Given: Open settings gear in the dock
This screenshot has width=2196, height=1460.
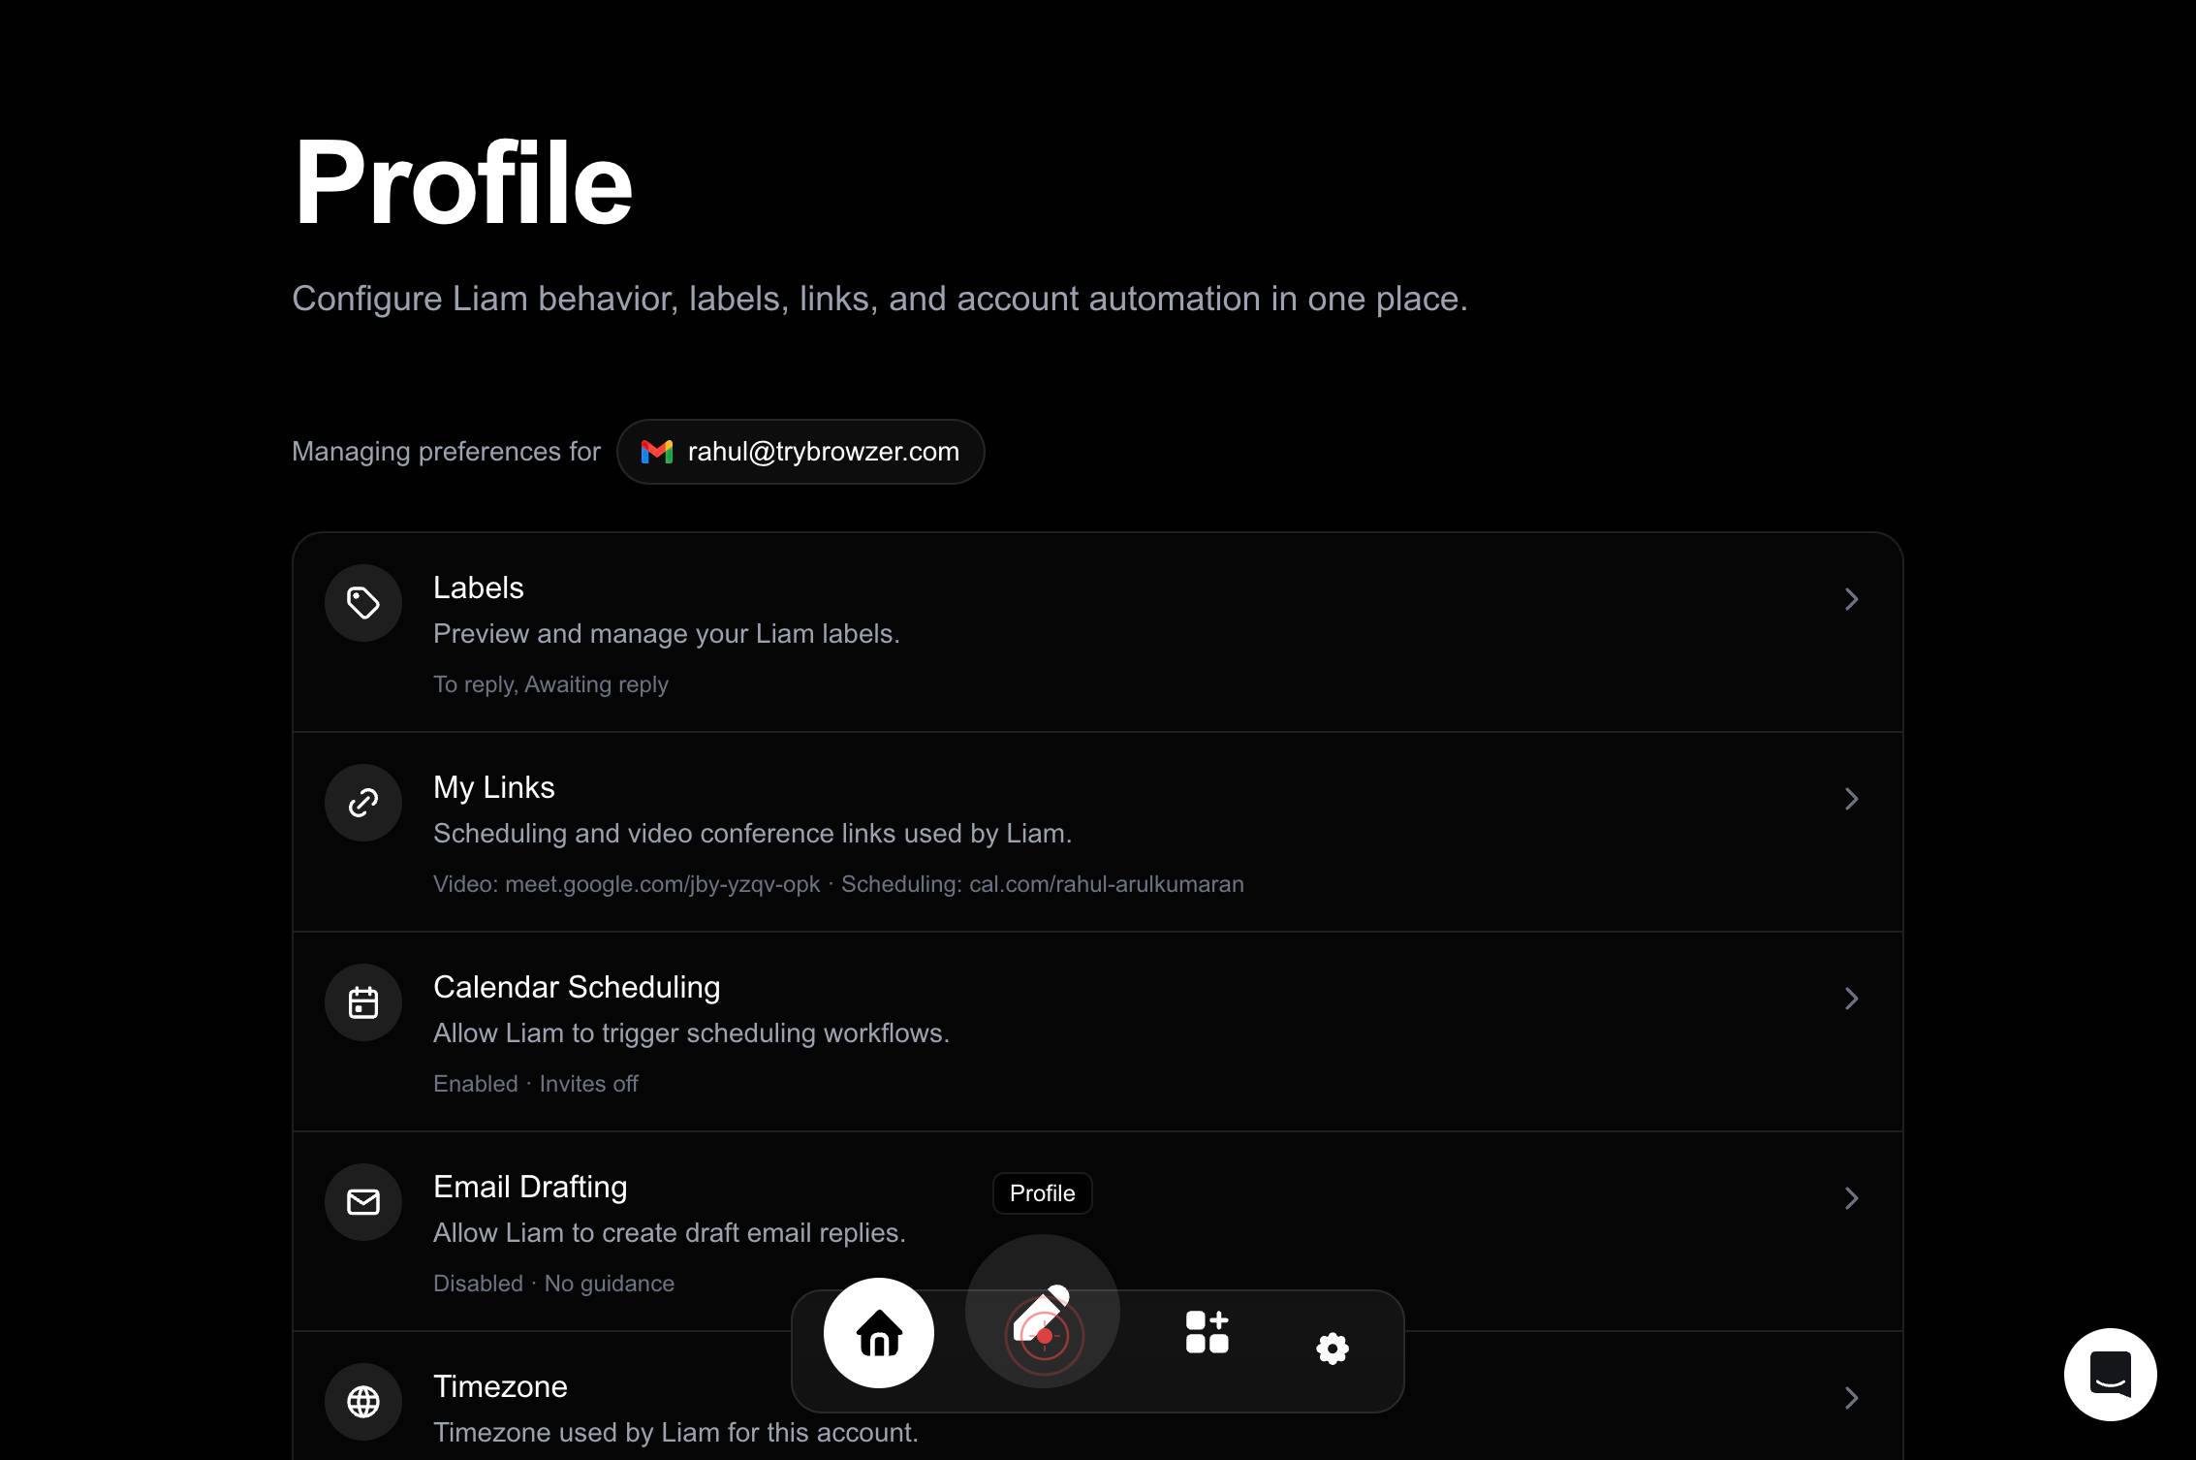Looking at the screenshot, I should click(x=1333, y=1348).
